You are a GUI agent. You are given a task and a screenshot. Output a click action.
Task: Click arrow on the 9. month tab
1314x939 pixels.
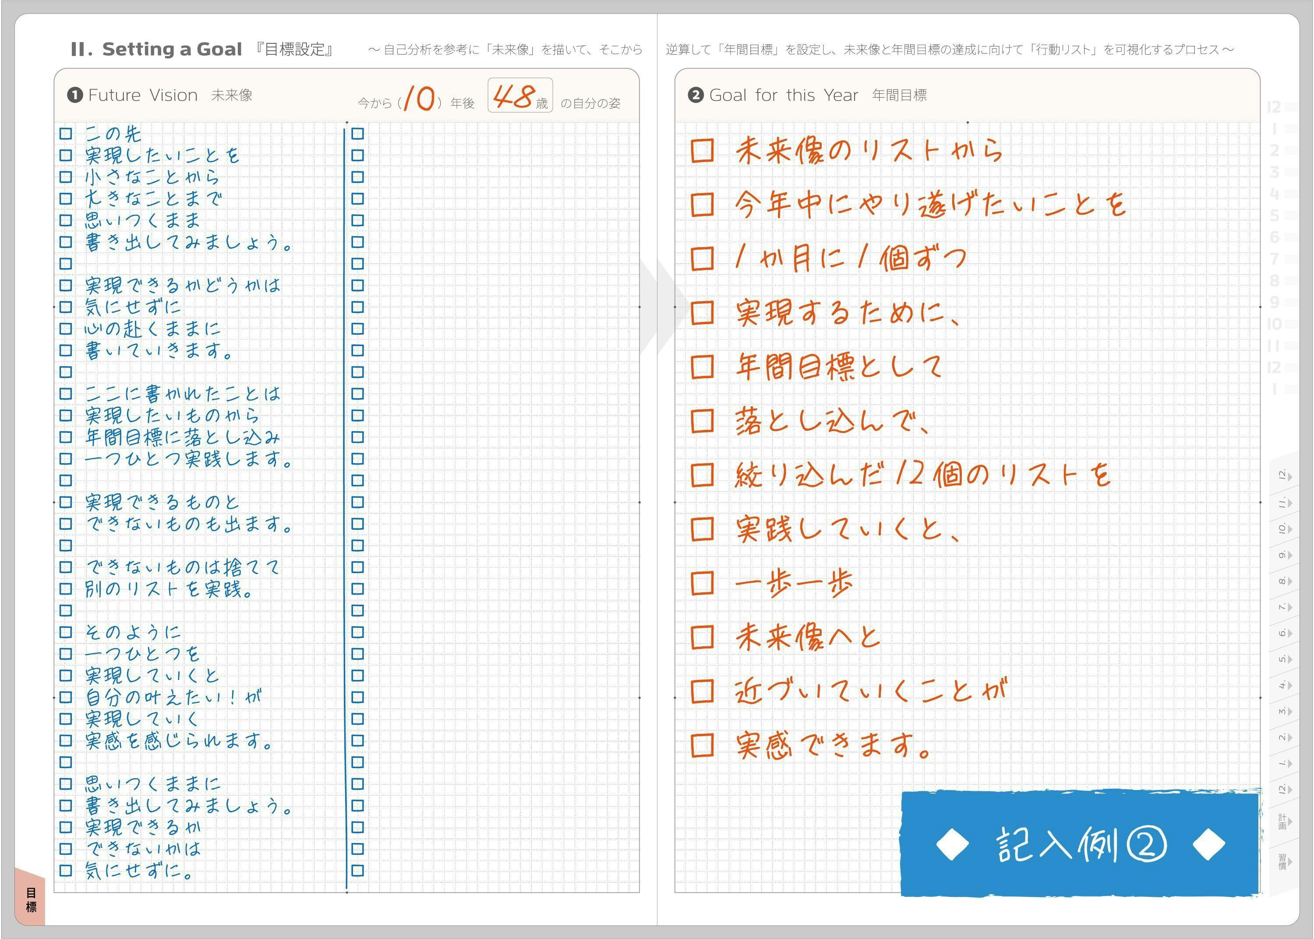tap(1290, 555)
